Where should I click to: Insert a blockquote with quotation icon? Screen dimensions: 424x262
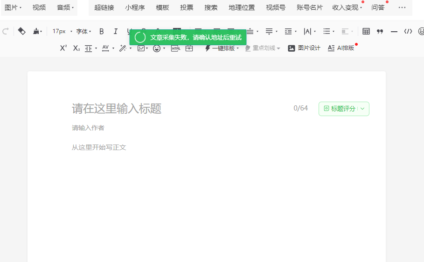[380, 32]
